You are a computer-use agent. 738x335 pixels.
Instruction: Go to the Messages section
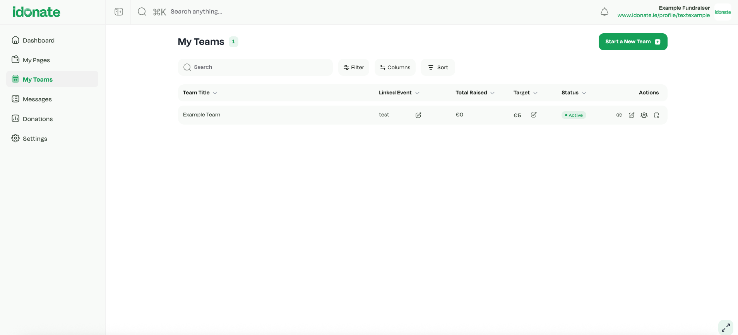[x=37, y=99]
